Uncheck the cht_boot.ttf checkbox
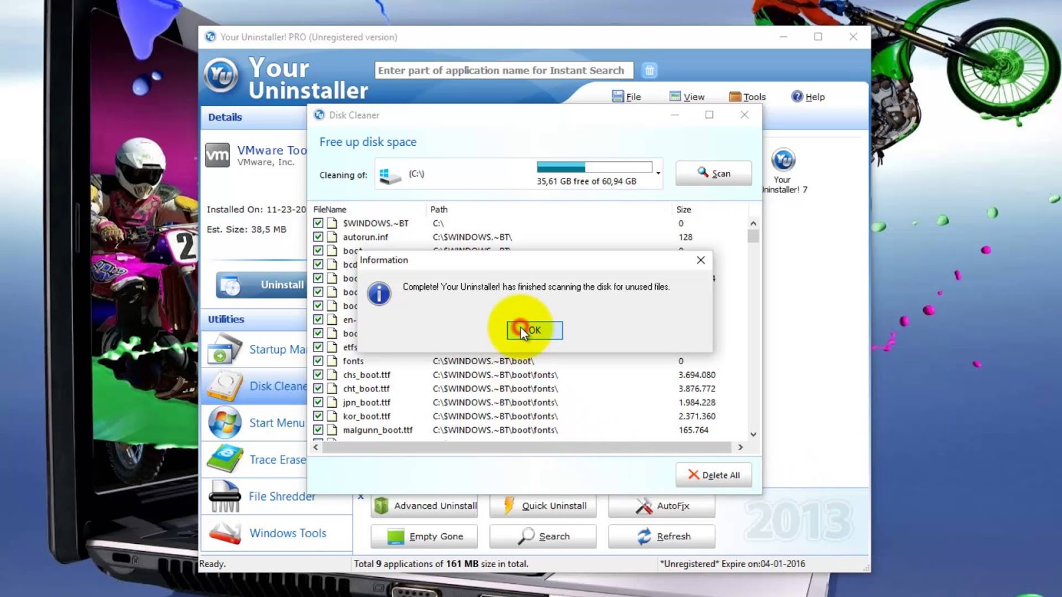Viewport: 1062px width, 597px height. pos(319,389)
